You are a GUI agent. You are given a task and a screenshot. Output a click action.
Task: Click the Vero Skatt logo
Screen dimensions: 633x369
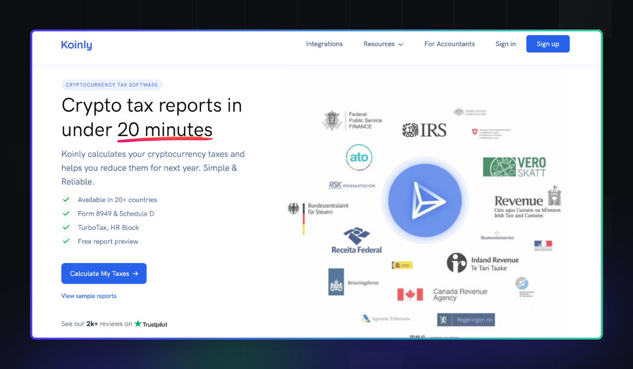[515, 167]
